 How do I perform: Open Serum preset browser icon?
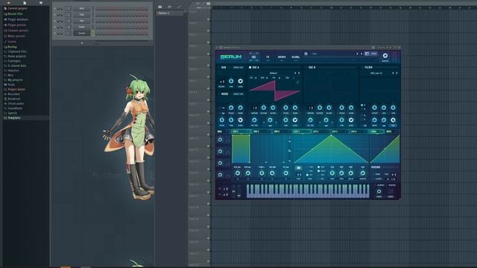(306, 54)
